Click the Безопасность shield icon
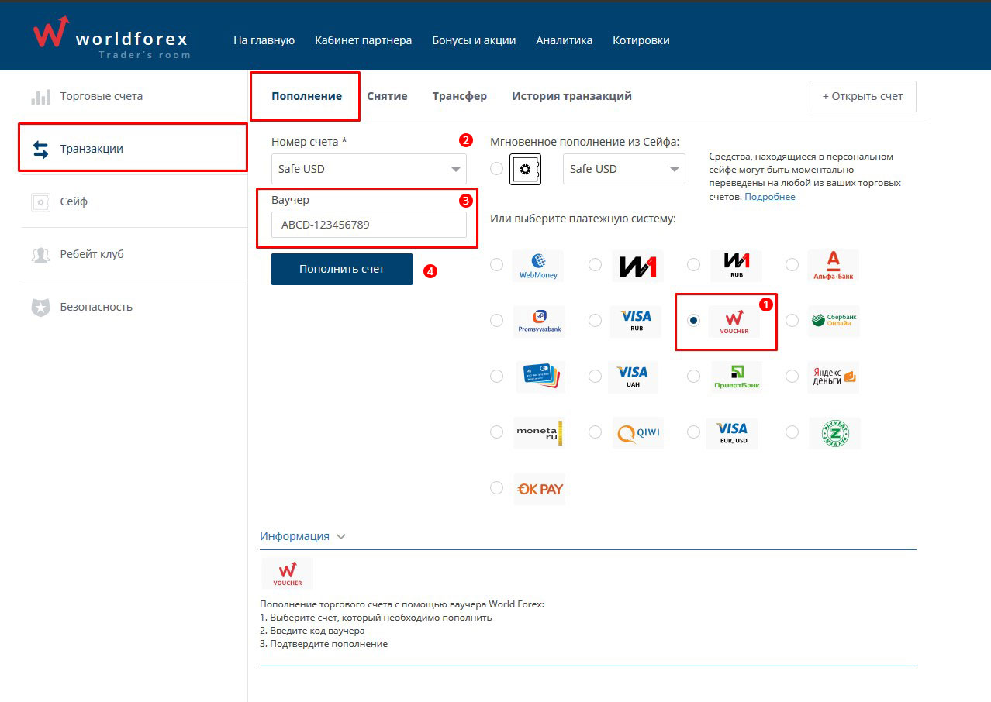 [x=40, y=308]
